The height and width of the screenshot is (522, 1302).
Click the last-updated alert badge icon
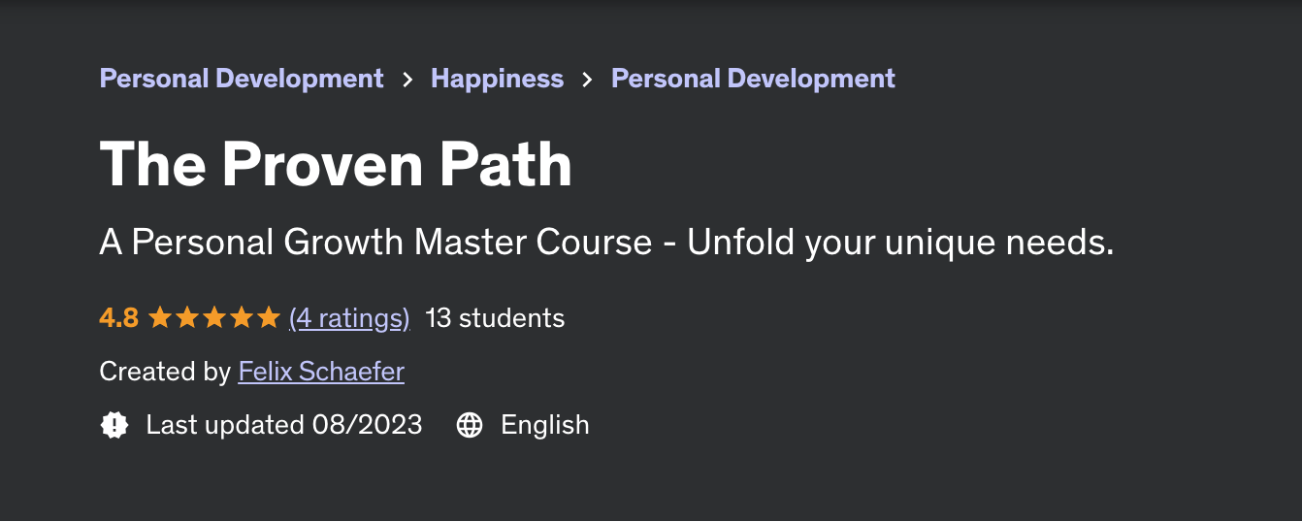[x=114, y=425]
